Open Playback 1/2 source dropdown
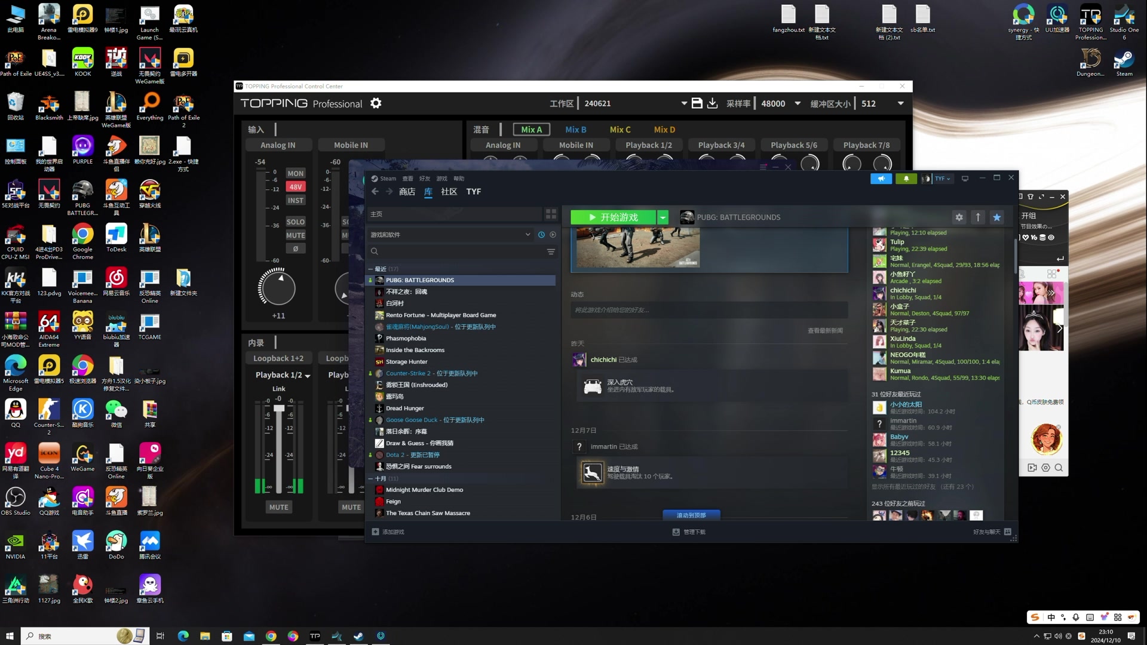The height and width of the screenshot is (645, 1147). pyautogui.click(x=307, y=376)
